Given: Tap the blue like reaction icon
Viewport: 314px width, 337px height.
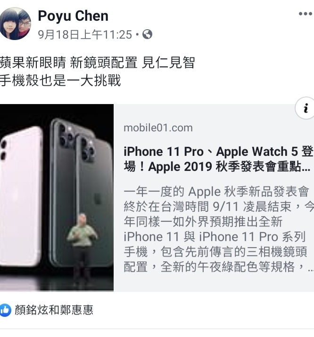Looking at the screenshot, I should point(5,310).
